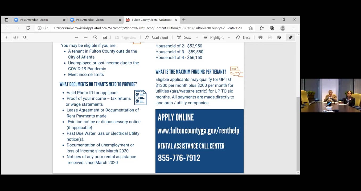Select the Erase tool

(243, 37)
